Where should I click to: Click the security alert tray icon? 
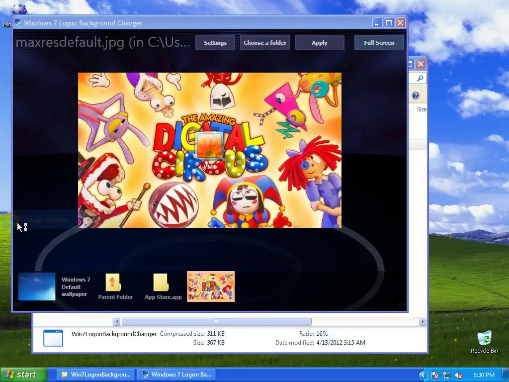434,375
